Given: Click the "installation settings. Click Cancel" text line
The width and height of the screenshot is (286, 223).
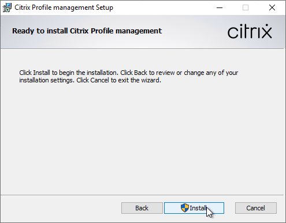Looking at the screenshot, I should tap(90, 80).
